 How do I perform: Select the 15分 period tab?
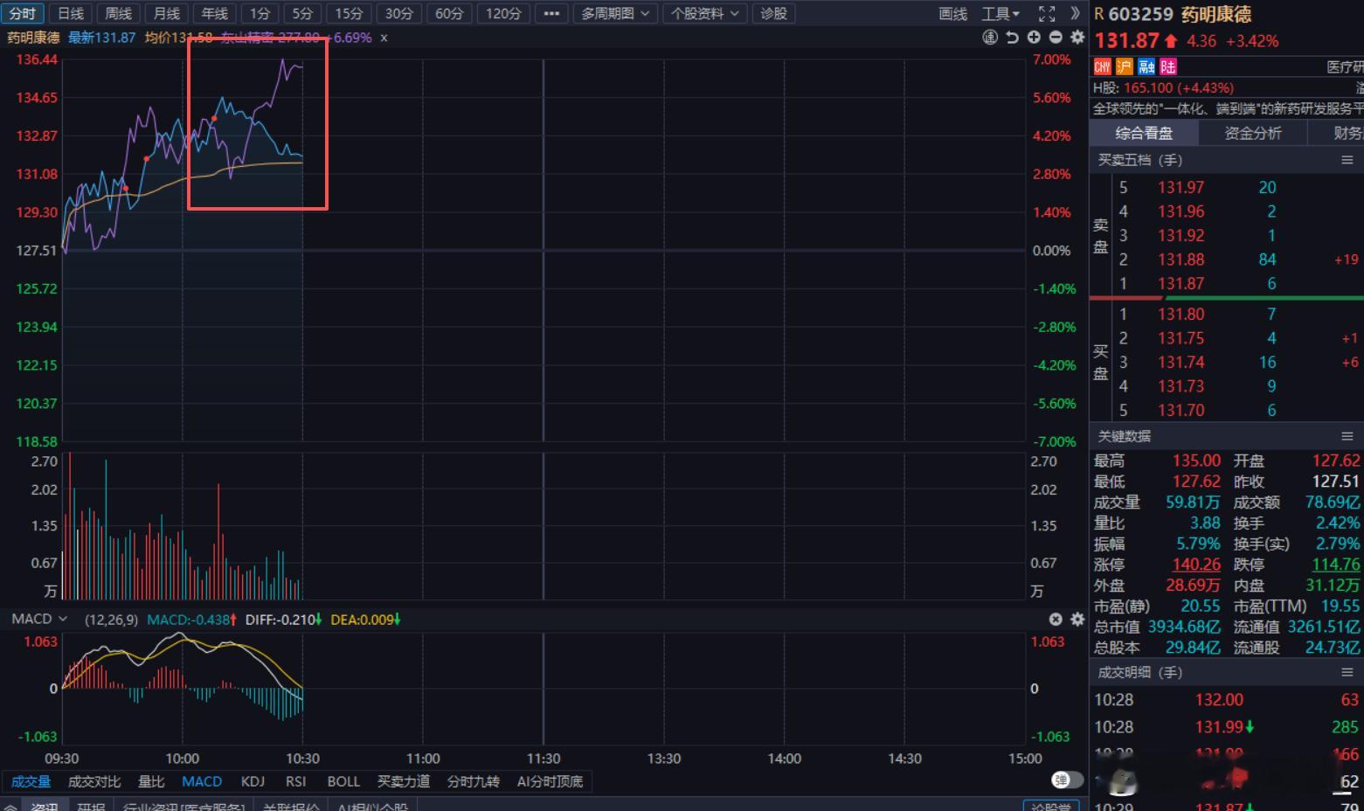pyautogui.click(x=349, y=13)
